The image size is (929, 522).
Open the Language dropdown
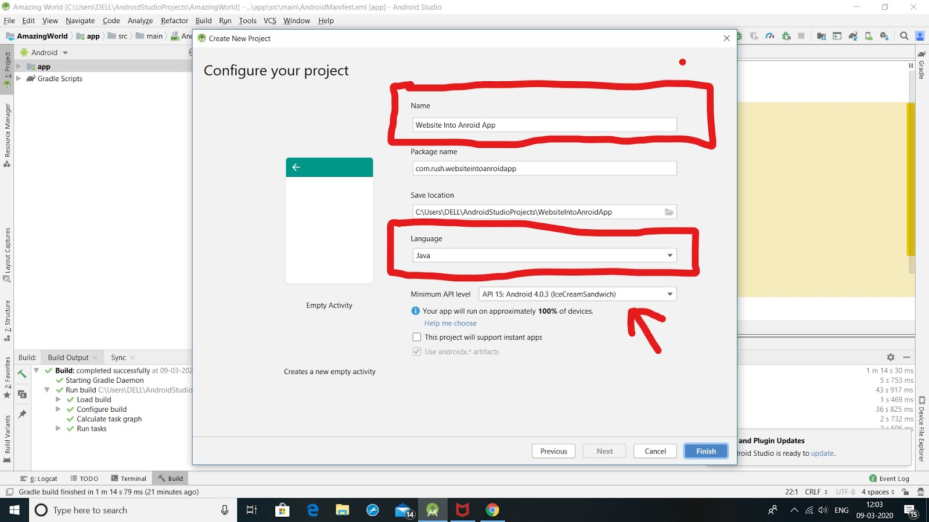coord(669,255)
